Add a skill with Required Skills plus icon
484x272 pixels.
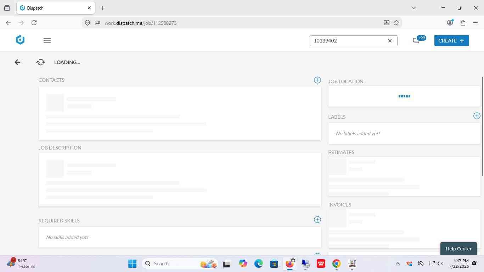(317, 220)
